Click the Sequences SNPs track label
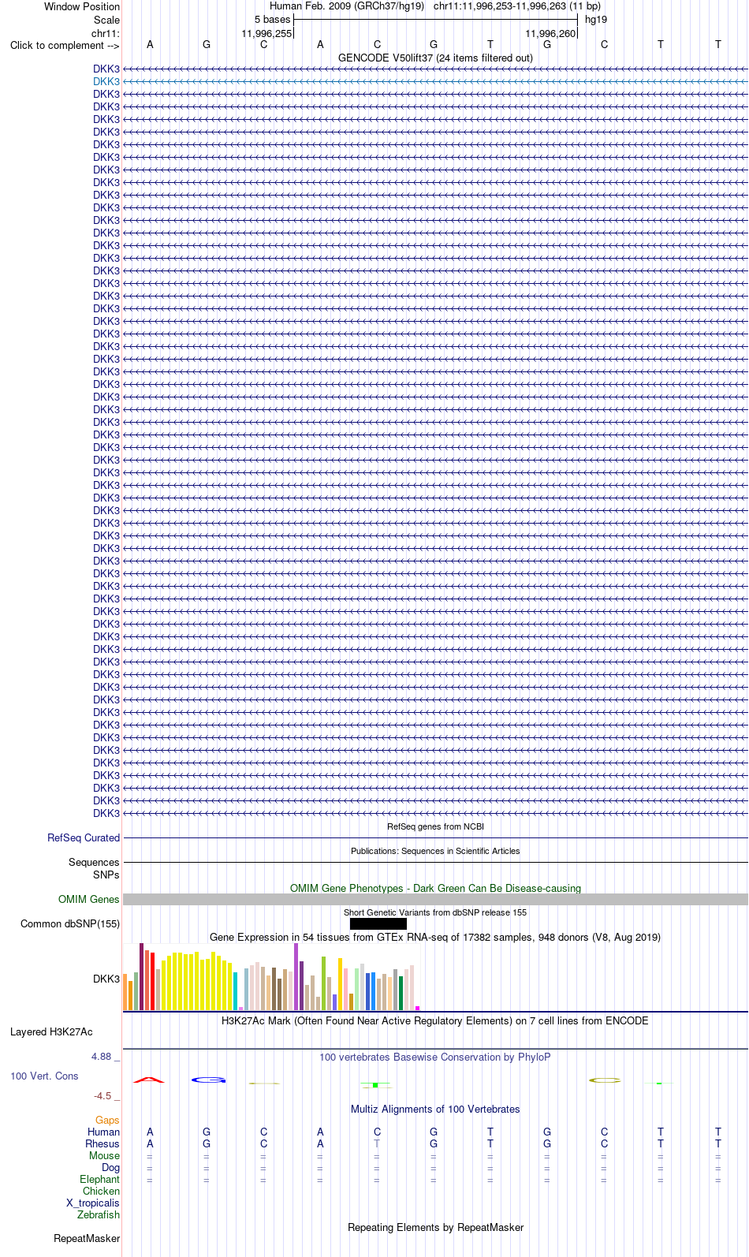749x1257 pixels. 94,868
